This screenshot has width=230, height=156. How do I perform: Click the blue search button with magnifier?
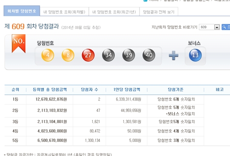[226, 27]
